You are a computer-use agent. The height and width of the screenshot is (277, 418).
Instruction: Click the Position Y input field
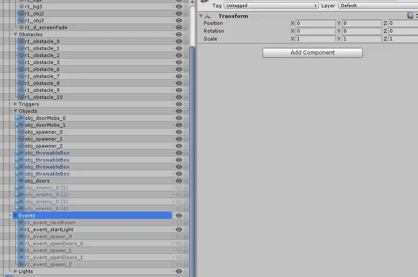pos(362,23)
